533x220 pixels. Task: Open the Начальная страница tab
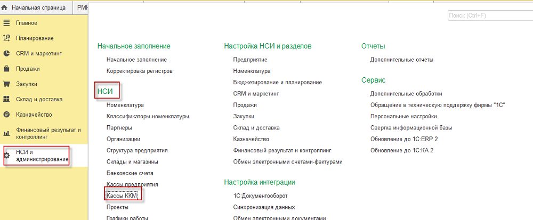tap(37, 7)
